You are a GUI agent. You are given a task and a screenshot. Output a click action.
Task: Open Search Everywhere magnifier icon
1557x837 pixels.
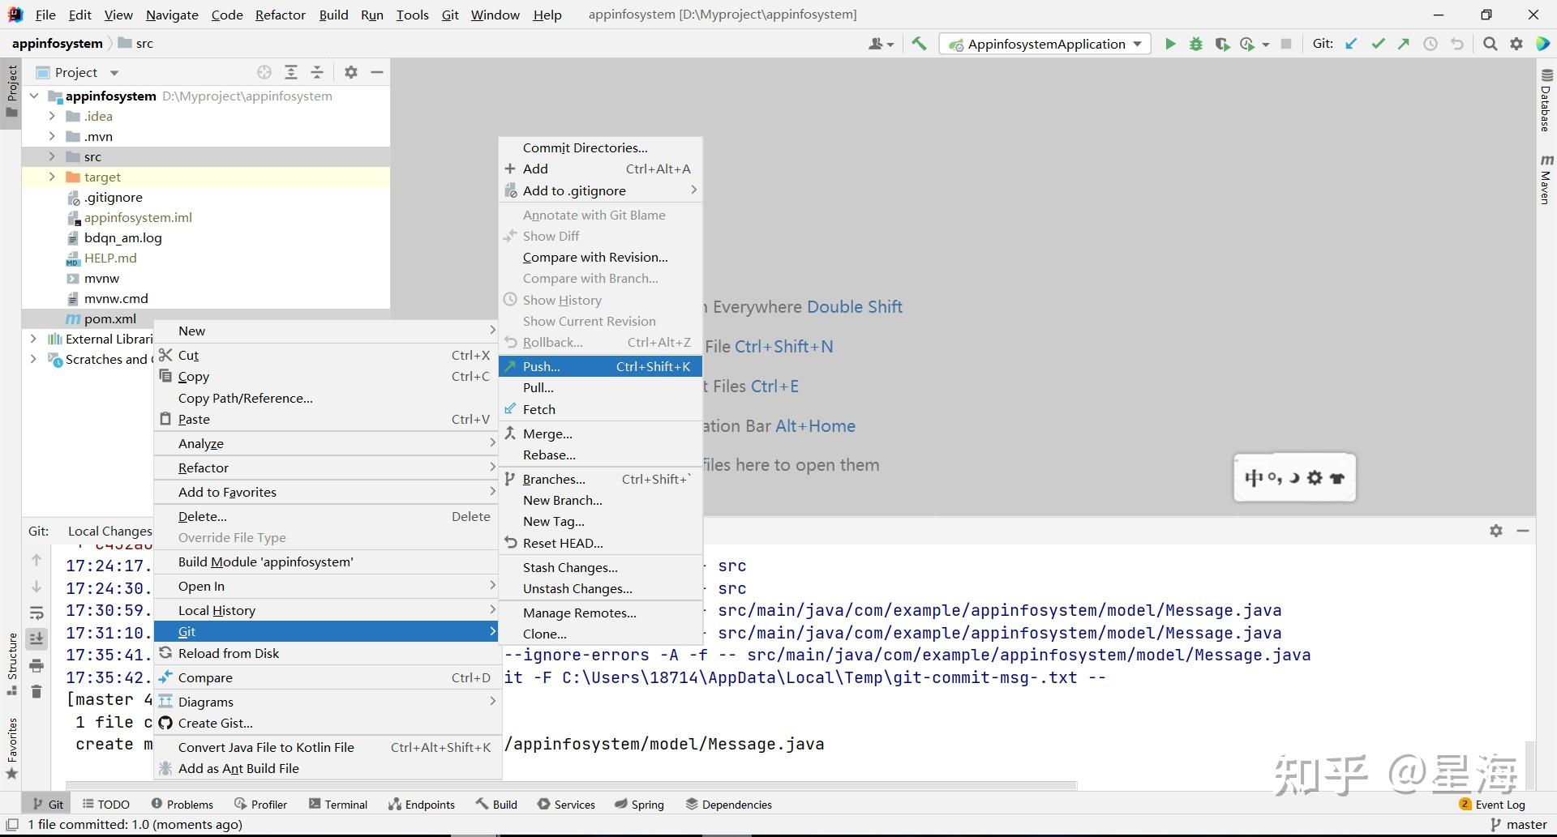(1490, 44)
